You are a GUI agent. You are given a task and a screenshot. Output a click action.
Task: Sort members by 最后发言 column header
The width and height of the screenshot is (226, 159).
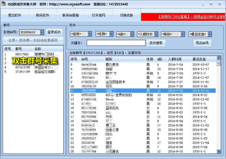pyautogui.click(x=204, y=59)
